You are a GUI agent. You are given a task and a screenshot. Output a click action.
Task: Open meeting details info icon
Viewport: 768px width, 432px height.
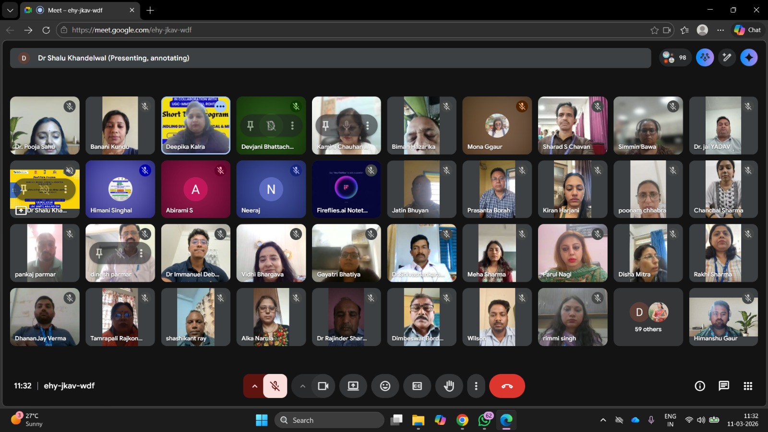tap(700, 386)
